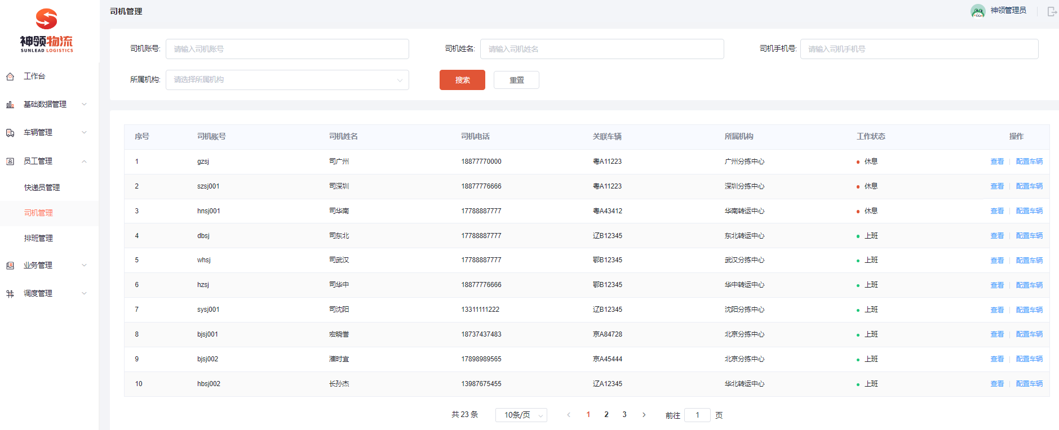The image size is (1059, 430).
Task: Click the business management icon
Action: tap(10, 266)
